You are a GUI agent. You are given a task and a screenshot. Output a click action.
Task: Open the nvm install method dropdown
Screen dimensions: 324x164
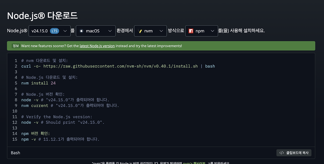[150, 31]
